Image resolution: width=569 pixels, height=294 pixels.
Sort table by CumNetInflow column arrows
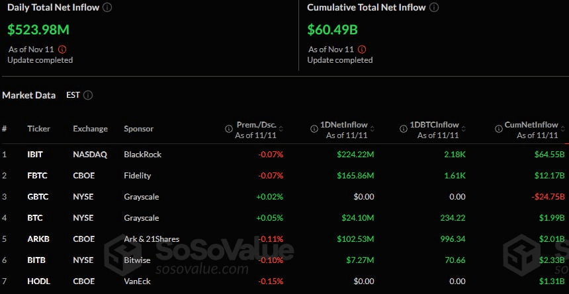[x=564, y=127]
